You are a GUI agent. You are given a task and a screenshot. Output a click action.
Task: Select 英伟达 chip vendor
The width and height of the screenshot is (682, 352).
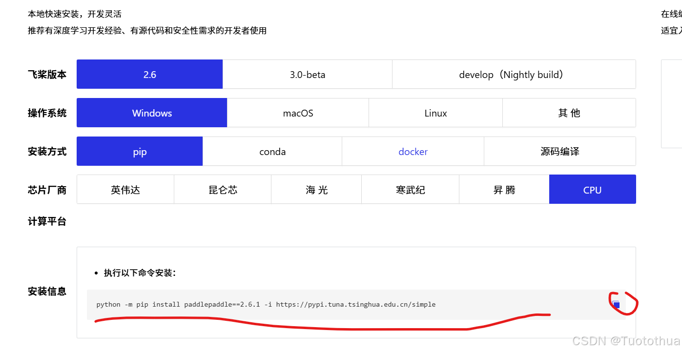click(125, 189)
